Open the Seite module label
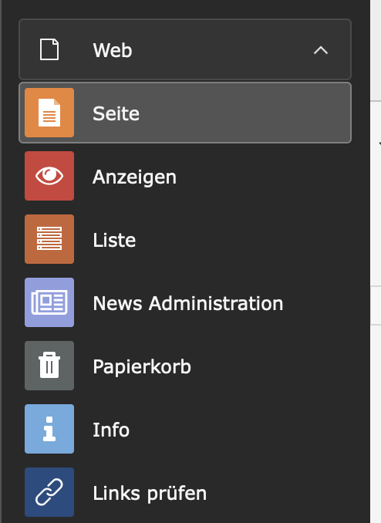This screenshot has width=381, height=523. click(116, 113)
